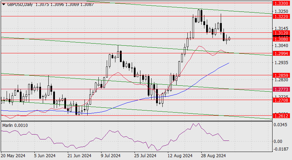
Task: Click the 1.2994 red price level label
Action: point(281,54)
